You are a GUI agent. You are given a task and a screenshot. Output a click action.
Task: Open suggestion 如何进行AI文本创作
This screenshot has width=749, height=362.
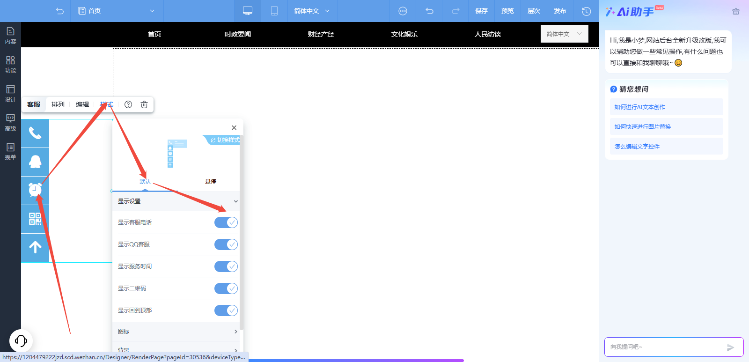tap(666, 107)
